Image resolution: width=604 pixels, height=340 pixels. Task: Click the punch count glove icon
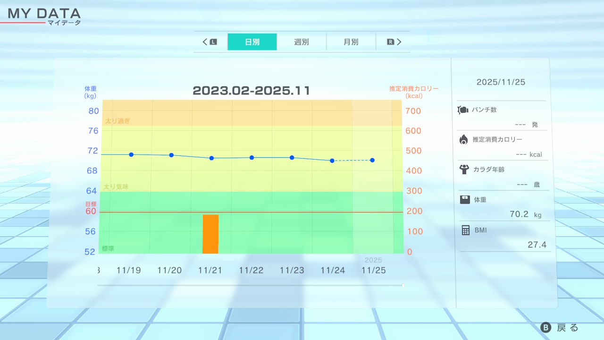click(x=462, y=110)
